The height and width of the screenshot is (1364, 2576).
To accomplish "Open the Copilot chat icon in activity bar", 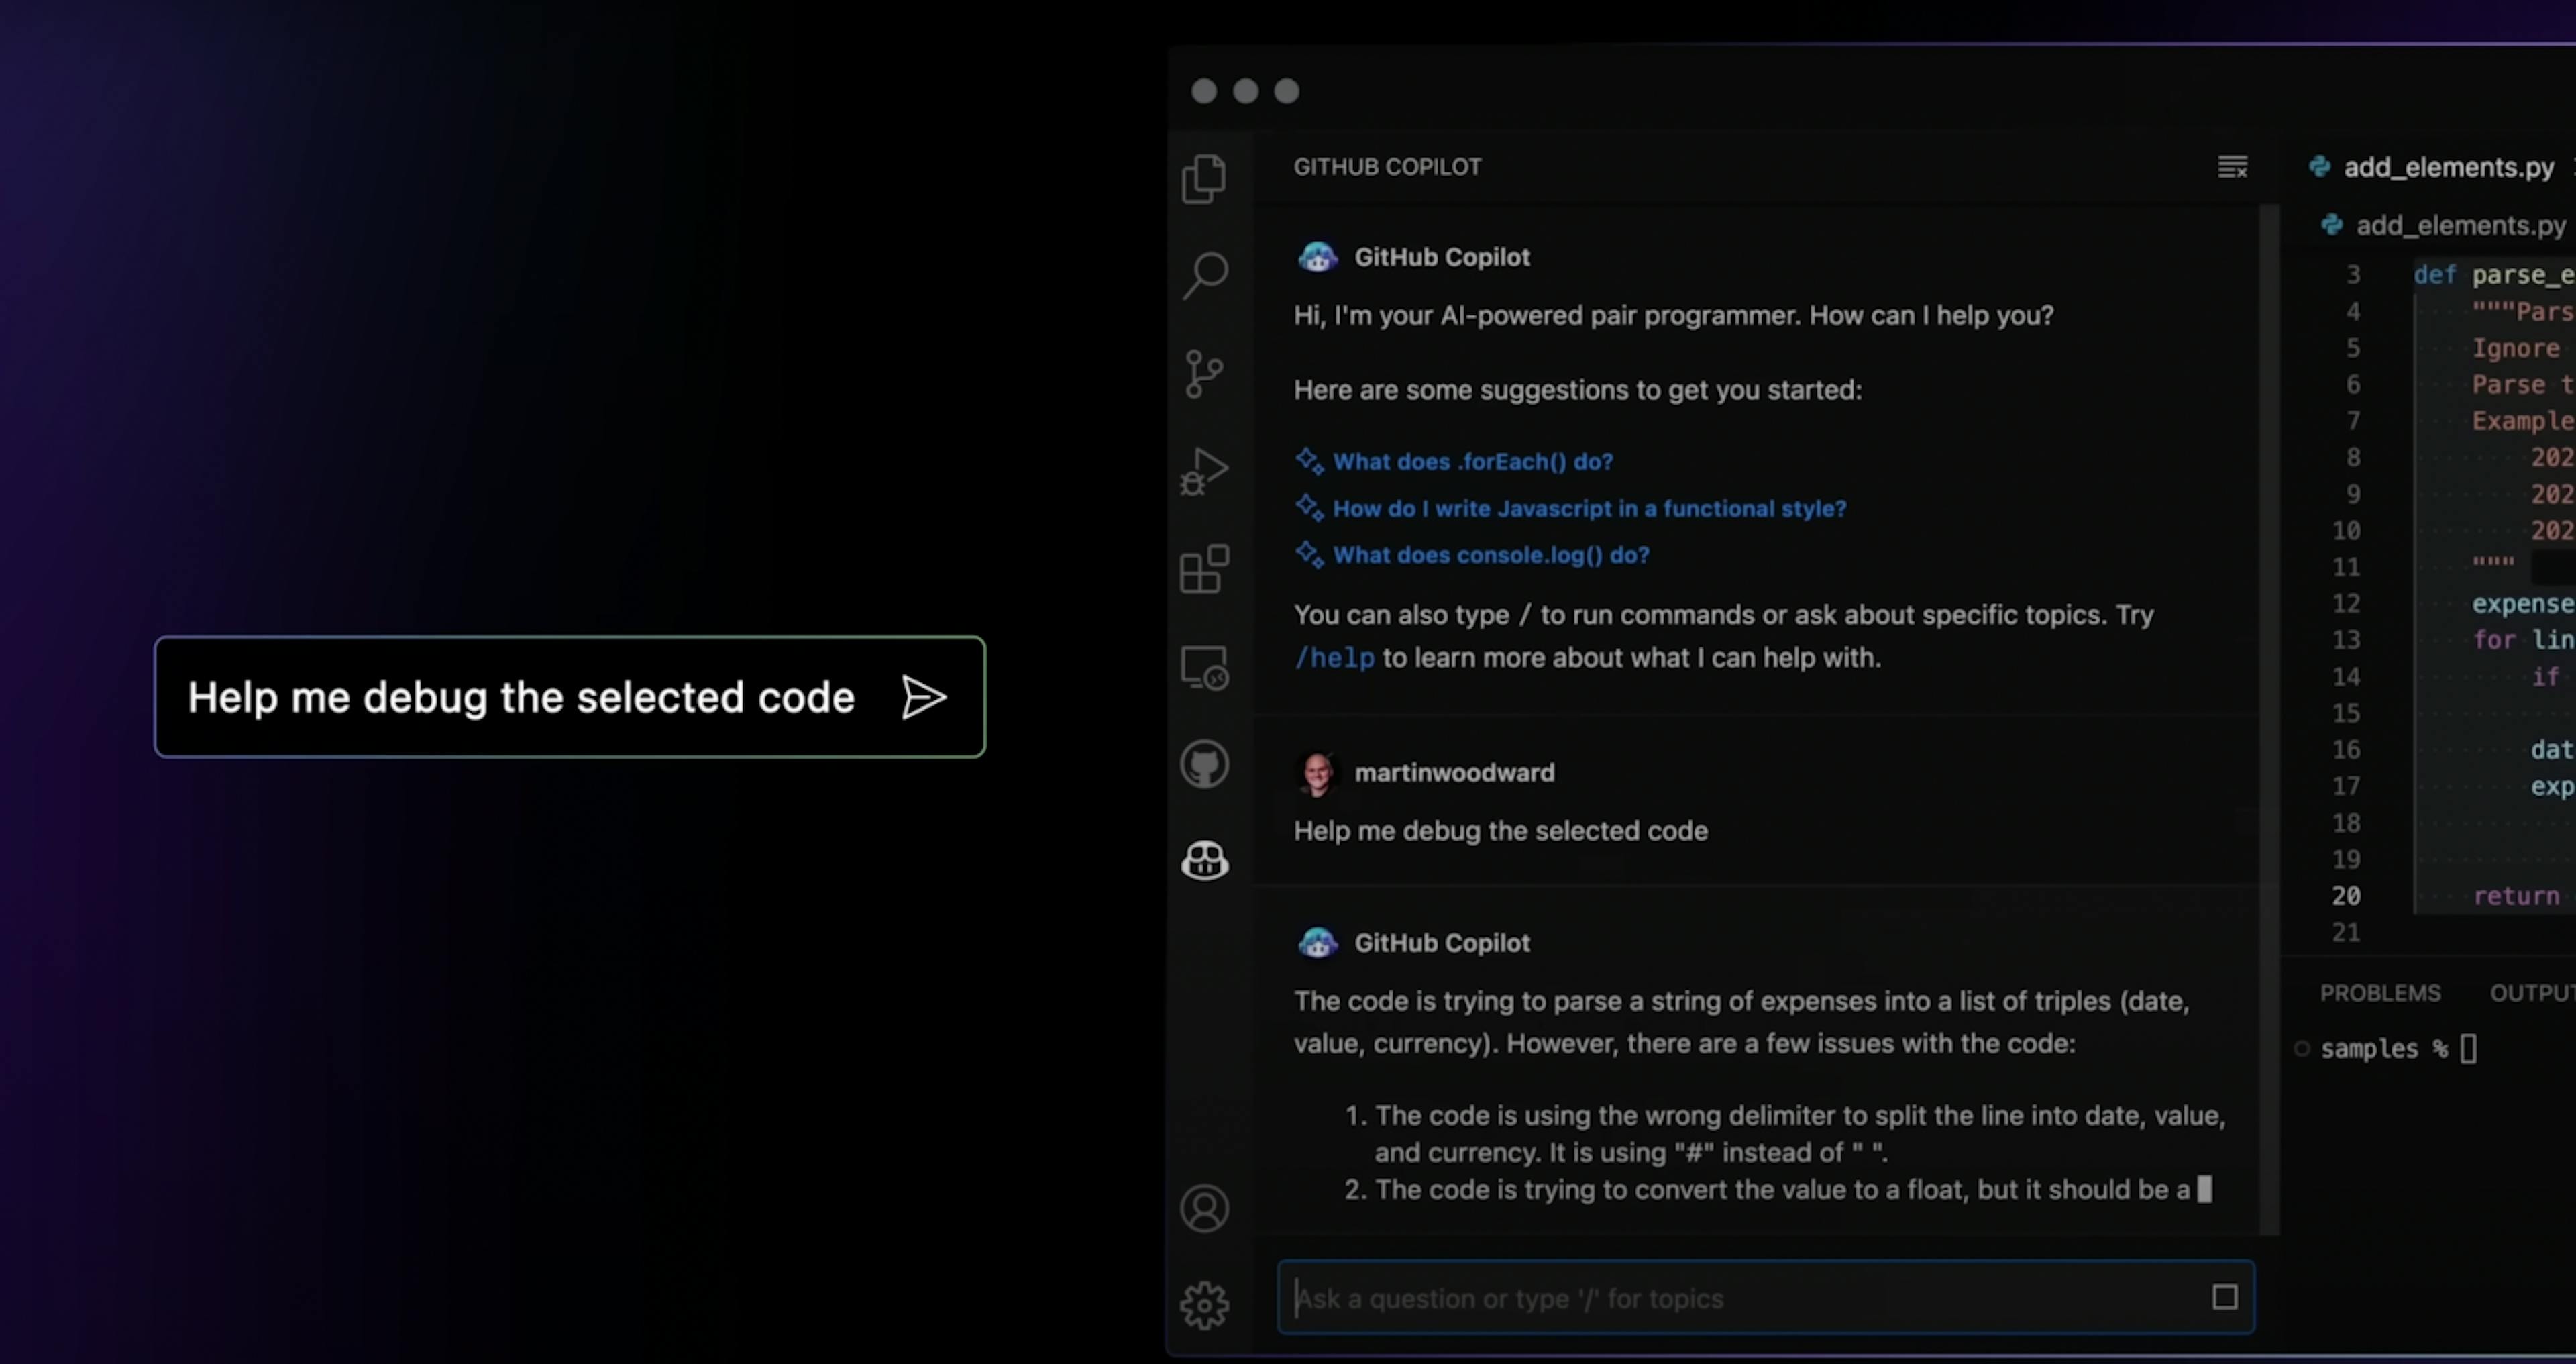I will click(x=1204, y=860).
